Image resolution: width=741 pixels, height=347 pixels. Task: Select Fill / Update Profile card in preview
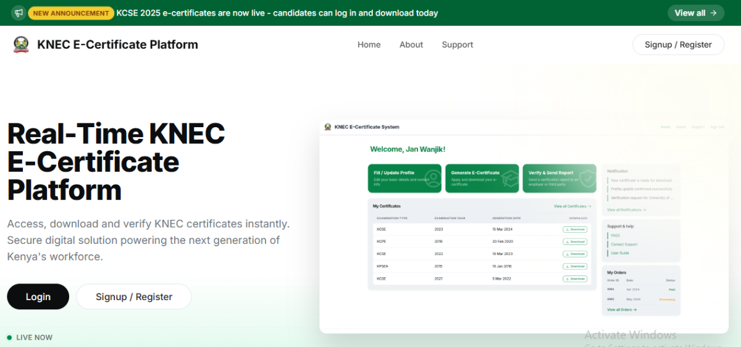pyautogui.click(x=404, y=178)
